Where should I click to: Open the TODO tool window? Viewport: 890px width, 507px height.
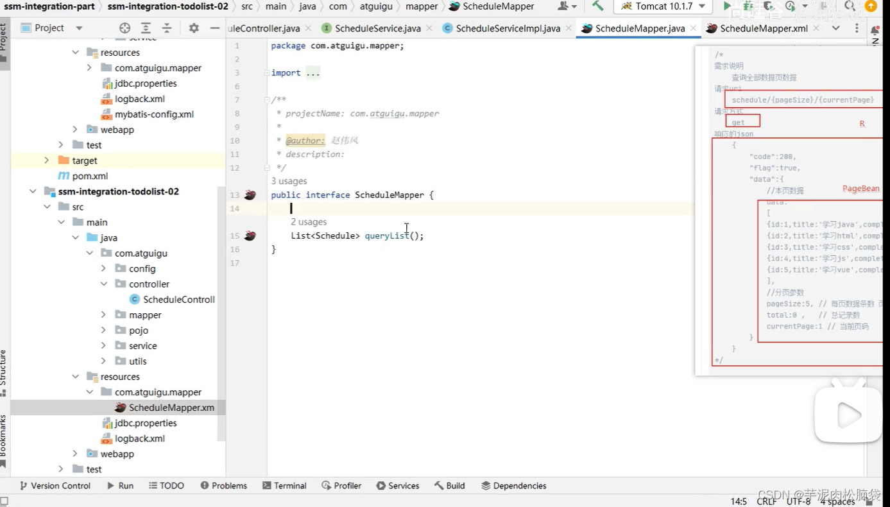[x=166, y=486]
